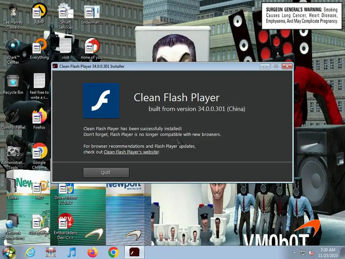Open Smart Services desktop shortcut

(x=66, y=17)
